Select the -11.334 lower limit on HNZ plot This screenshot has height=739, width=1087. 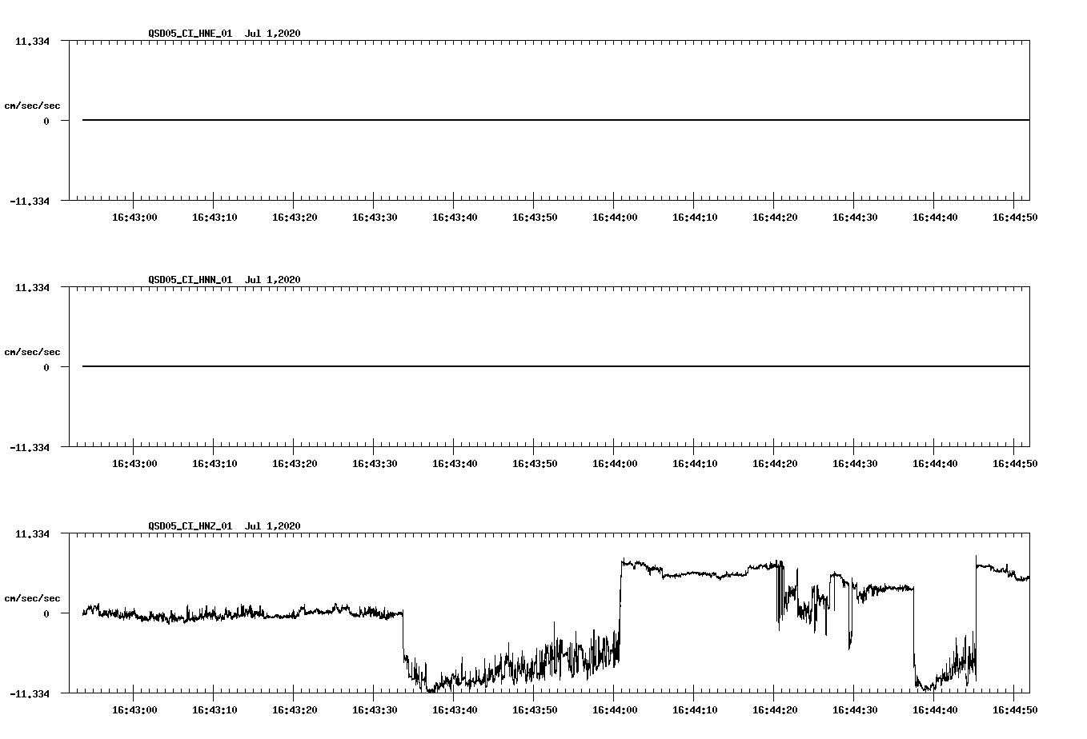pyautogui.click(x=30, y=693)
